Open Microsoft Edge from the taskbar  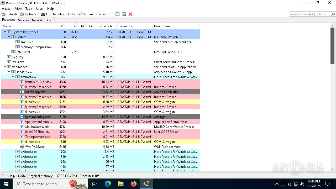pos(108,184)
